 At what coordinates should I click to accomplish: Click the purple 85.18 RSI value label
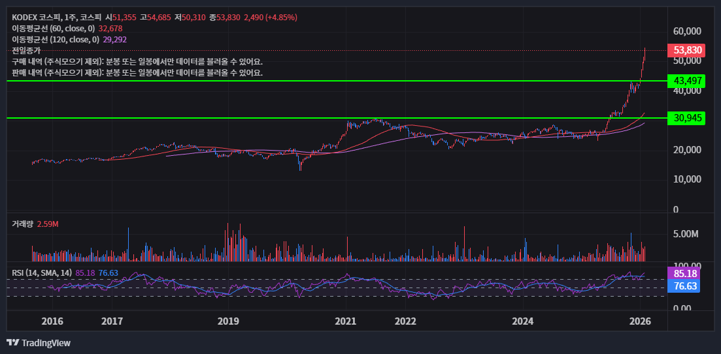[x=683, y=274]
